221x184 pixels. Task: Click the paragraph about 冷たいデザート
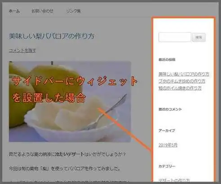[67, 154]
